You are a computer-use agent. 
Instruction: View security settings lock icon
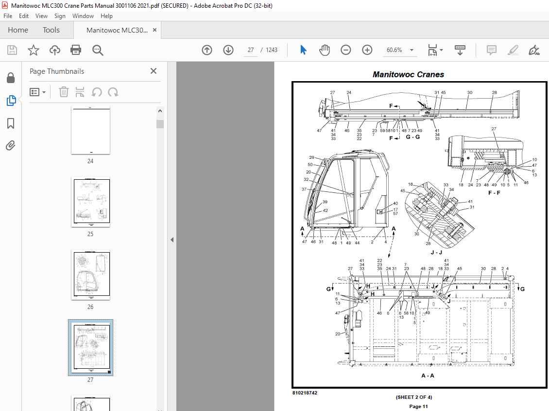(11, 78)
